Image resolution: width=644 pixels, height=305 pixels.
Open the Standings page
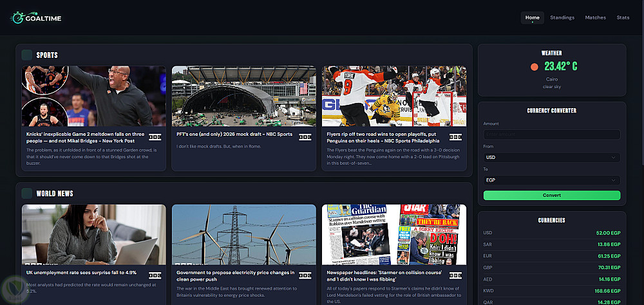coord(562,17)
